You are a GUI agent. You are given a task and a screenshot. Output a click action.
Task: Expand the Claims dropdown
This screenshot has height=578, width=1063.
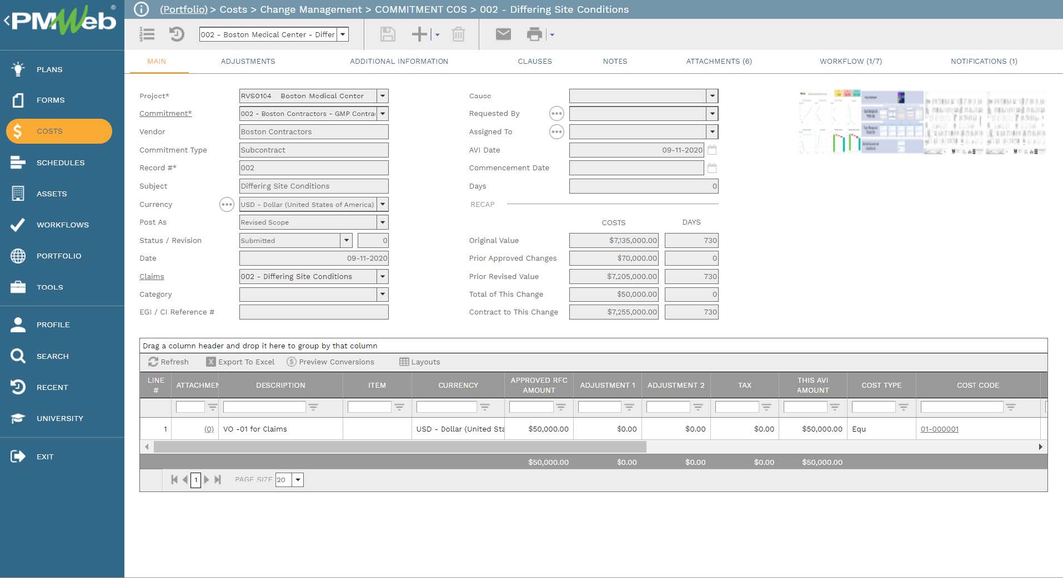pyautogui.click(x=382, y=276)
